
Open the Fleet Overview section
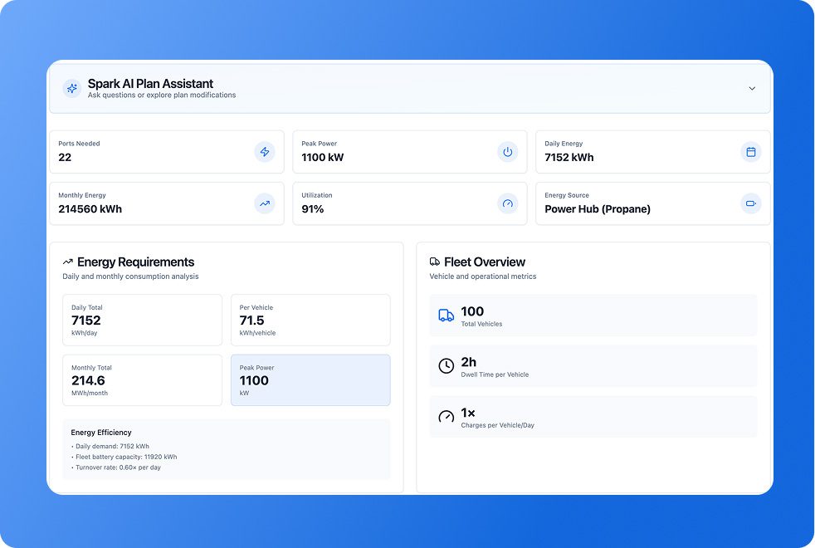(485, 262)
